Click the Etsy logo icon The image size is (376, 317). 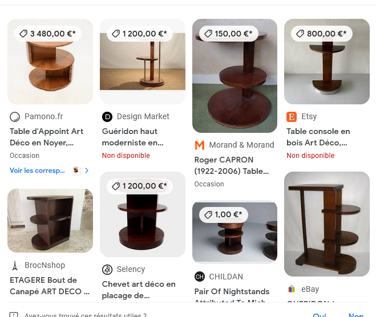[x=292, y=117]
